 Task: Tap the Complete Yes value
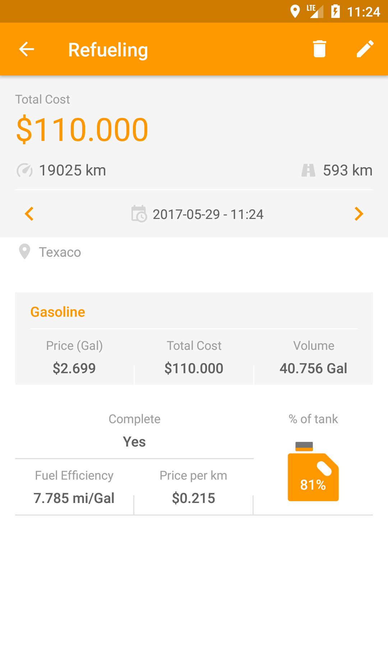134,442
